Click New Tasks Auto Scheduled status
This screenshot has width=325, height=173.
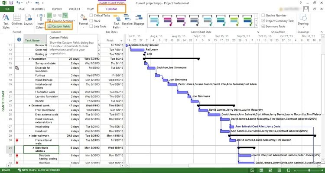point(39,170)
